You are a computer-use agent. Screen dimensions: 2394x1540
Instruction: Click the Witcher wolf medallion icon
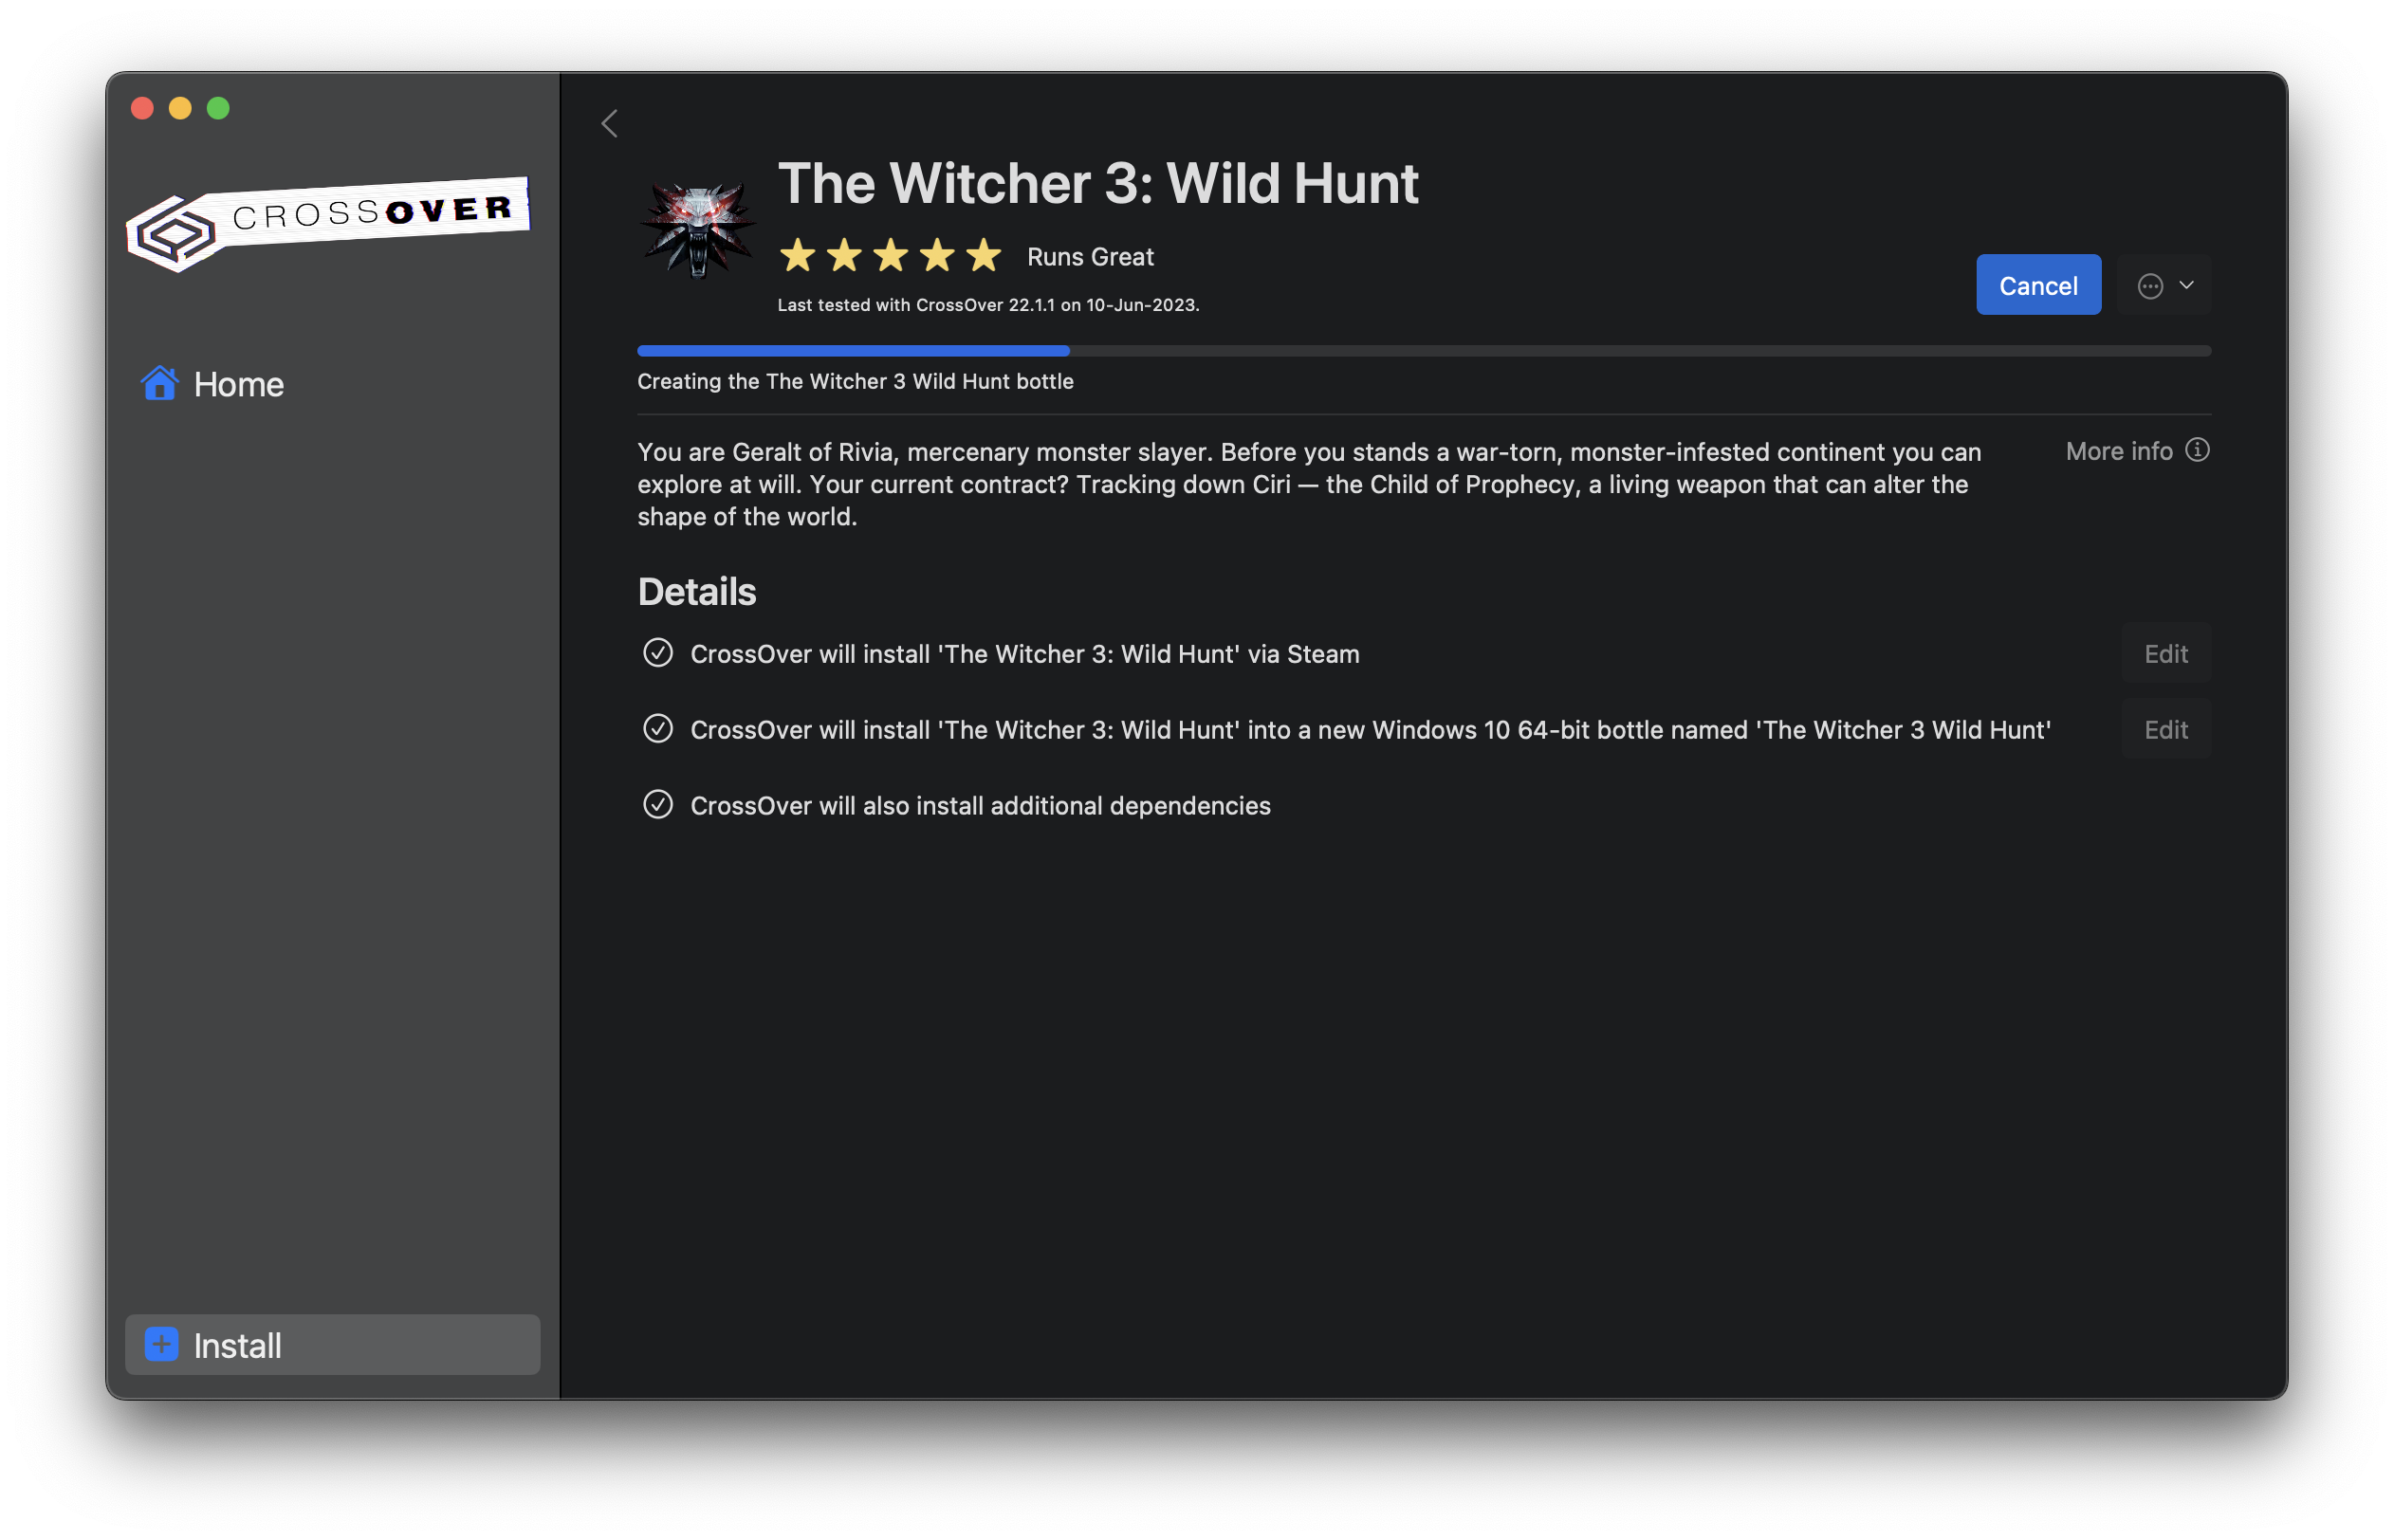coord(698,230)
